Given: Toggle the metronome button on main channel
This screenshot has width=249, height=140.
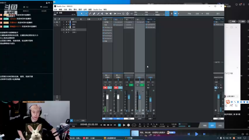Looking at the screenshot, I should point(216,88).
